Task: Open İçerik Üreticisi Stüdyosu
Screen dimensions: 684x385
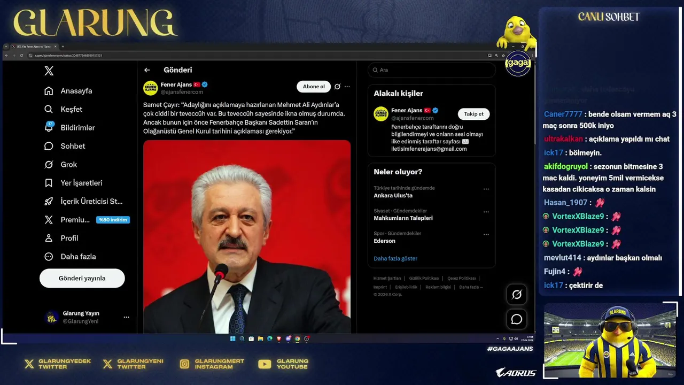Action: 83,202
